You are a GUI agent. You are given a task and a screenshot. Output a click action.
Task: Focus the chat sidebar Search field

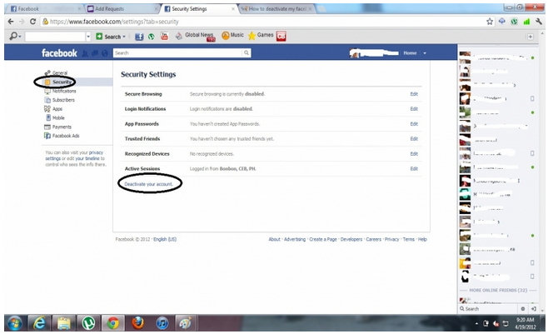pos(490,309)
